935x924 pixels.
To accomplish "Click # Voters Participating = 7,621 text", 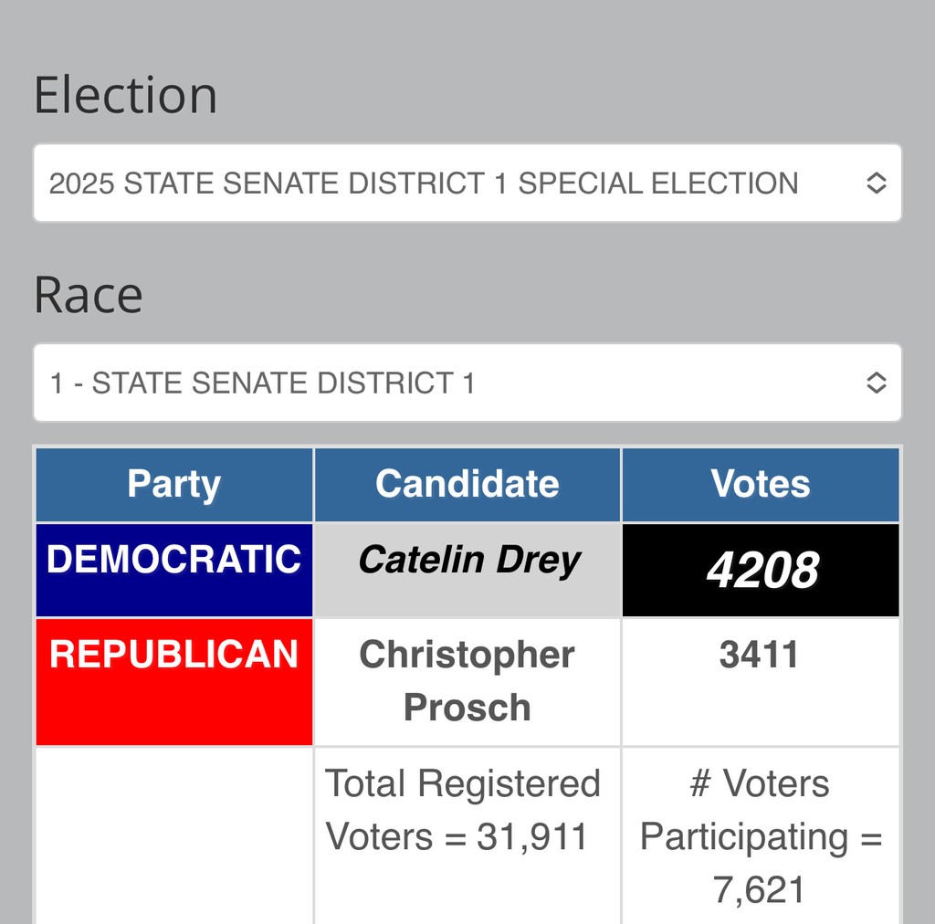I will pyautogui.click(x=761, y=836).
